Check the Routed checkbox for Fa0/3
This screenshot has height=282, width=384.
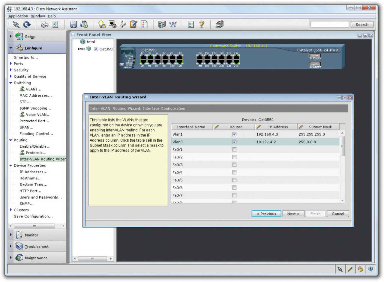[234, 165]
